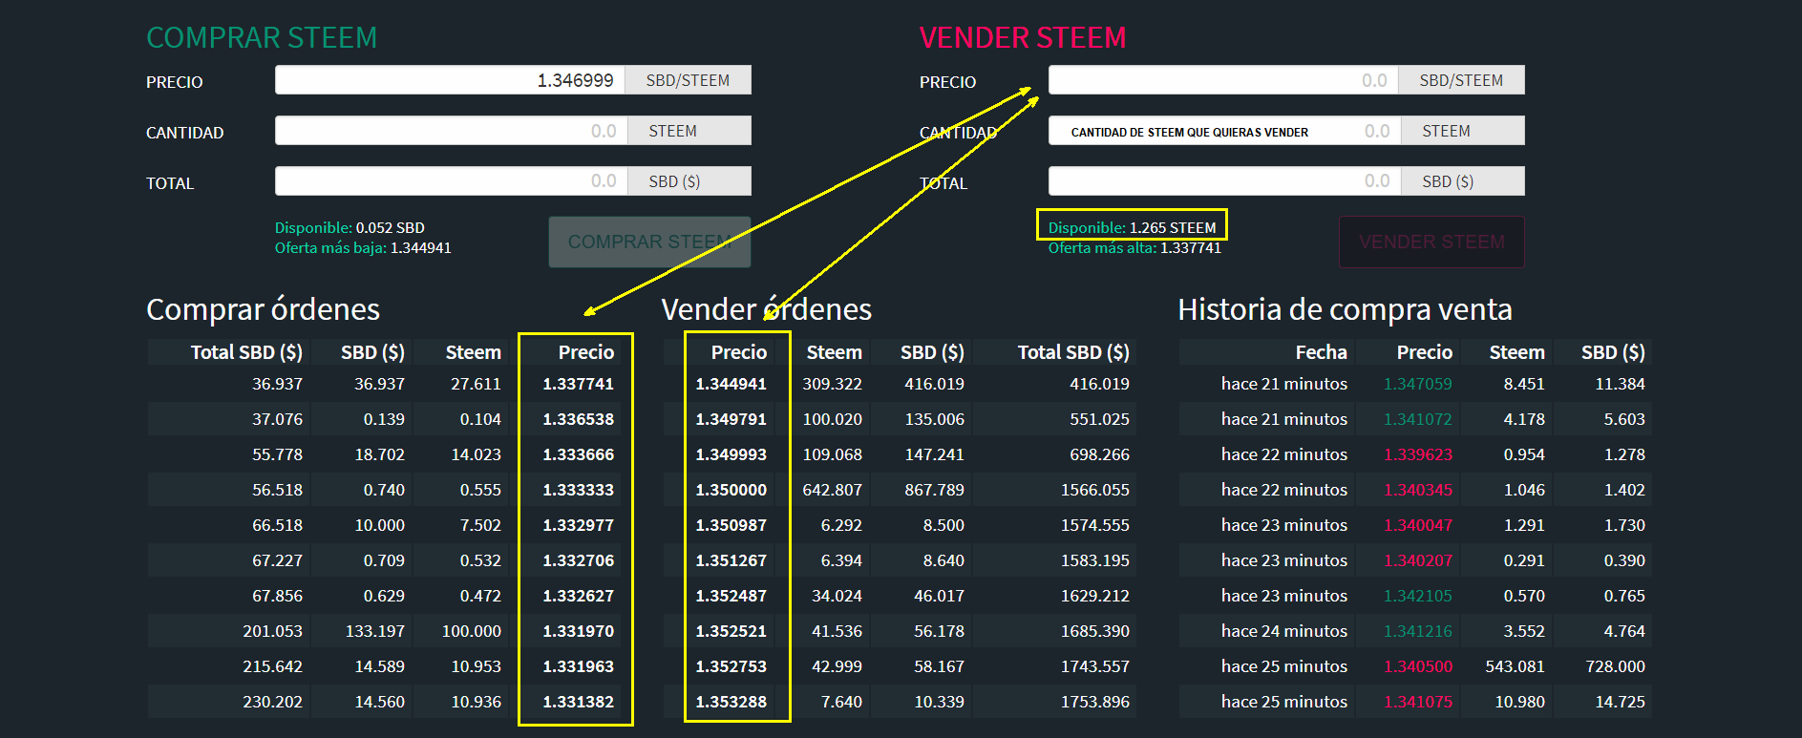Click Oferta más alta 1.337741
This screenshot has height=738, width=1802.
[1134, 247]
